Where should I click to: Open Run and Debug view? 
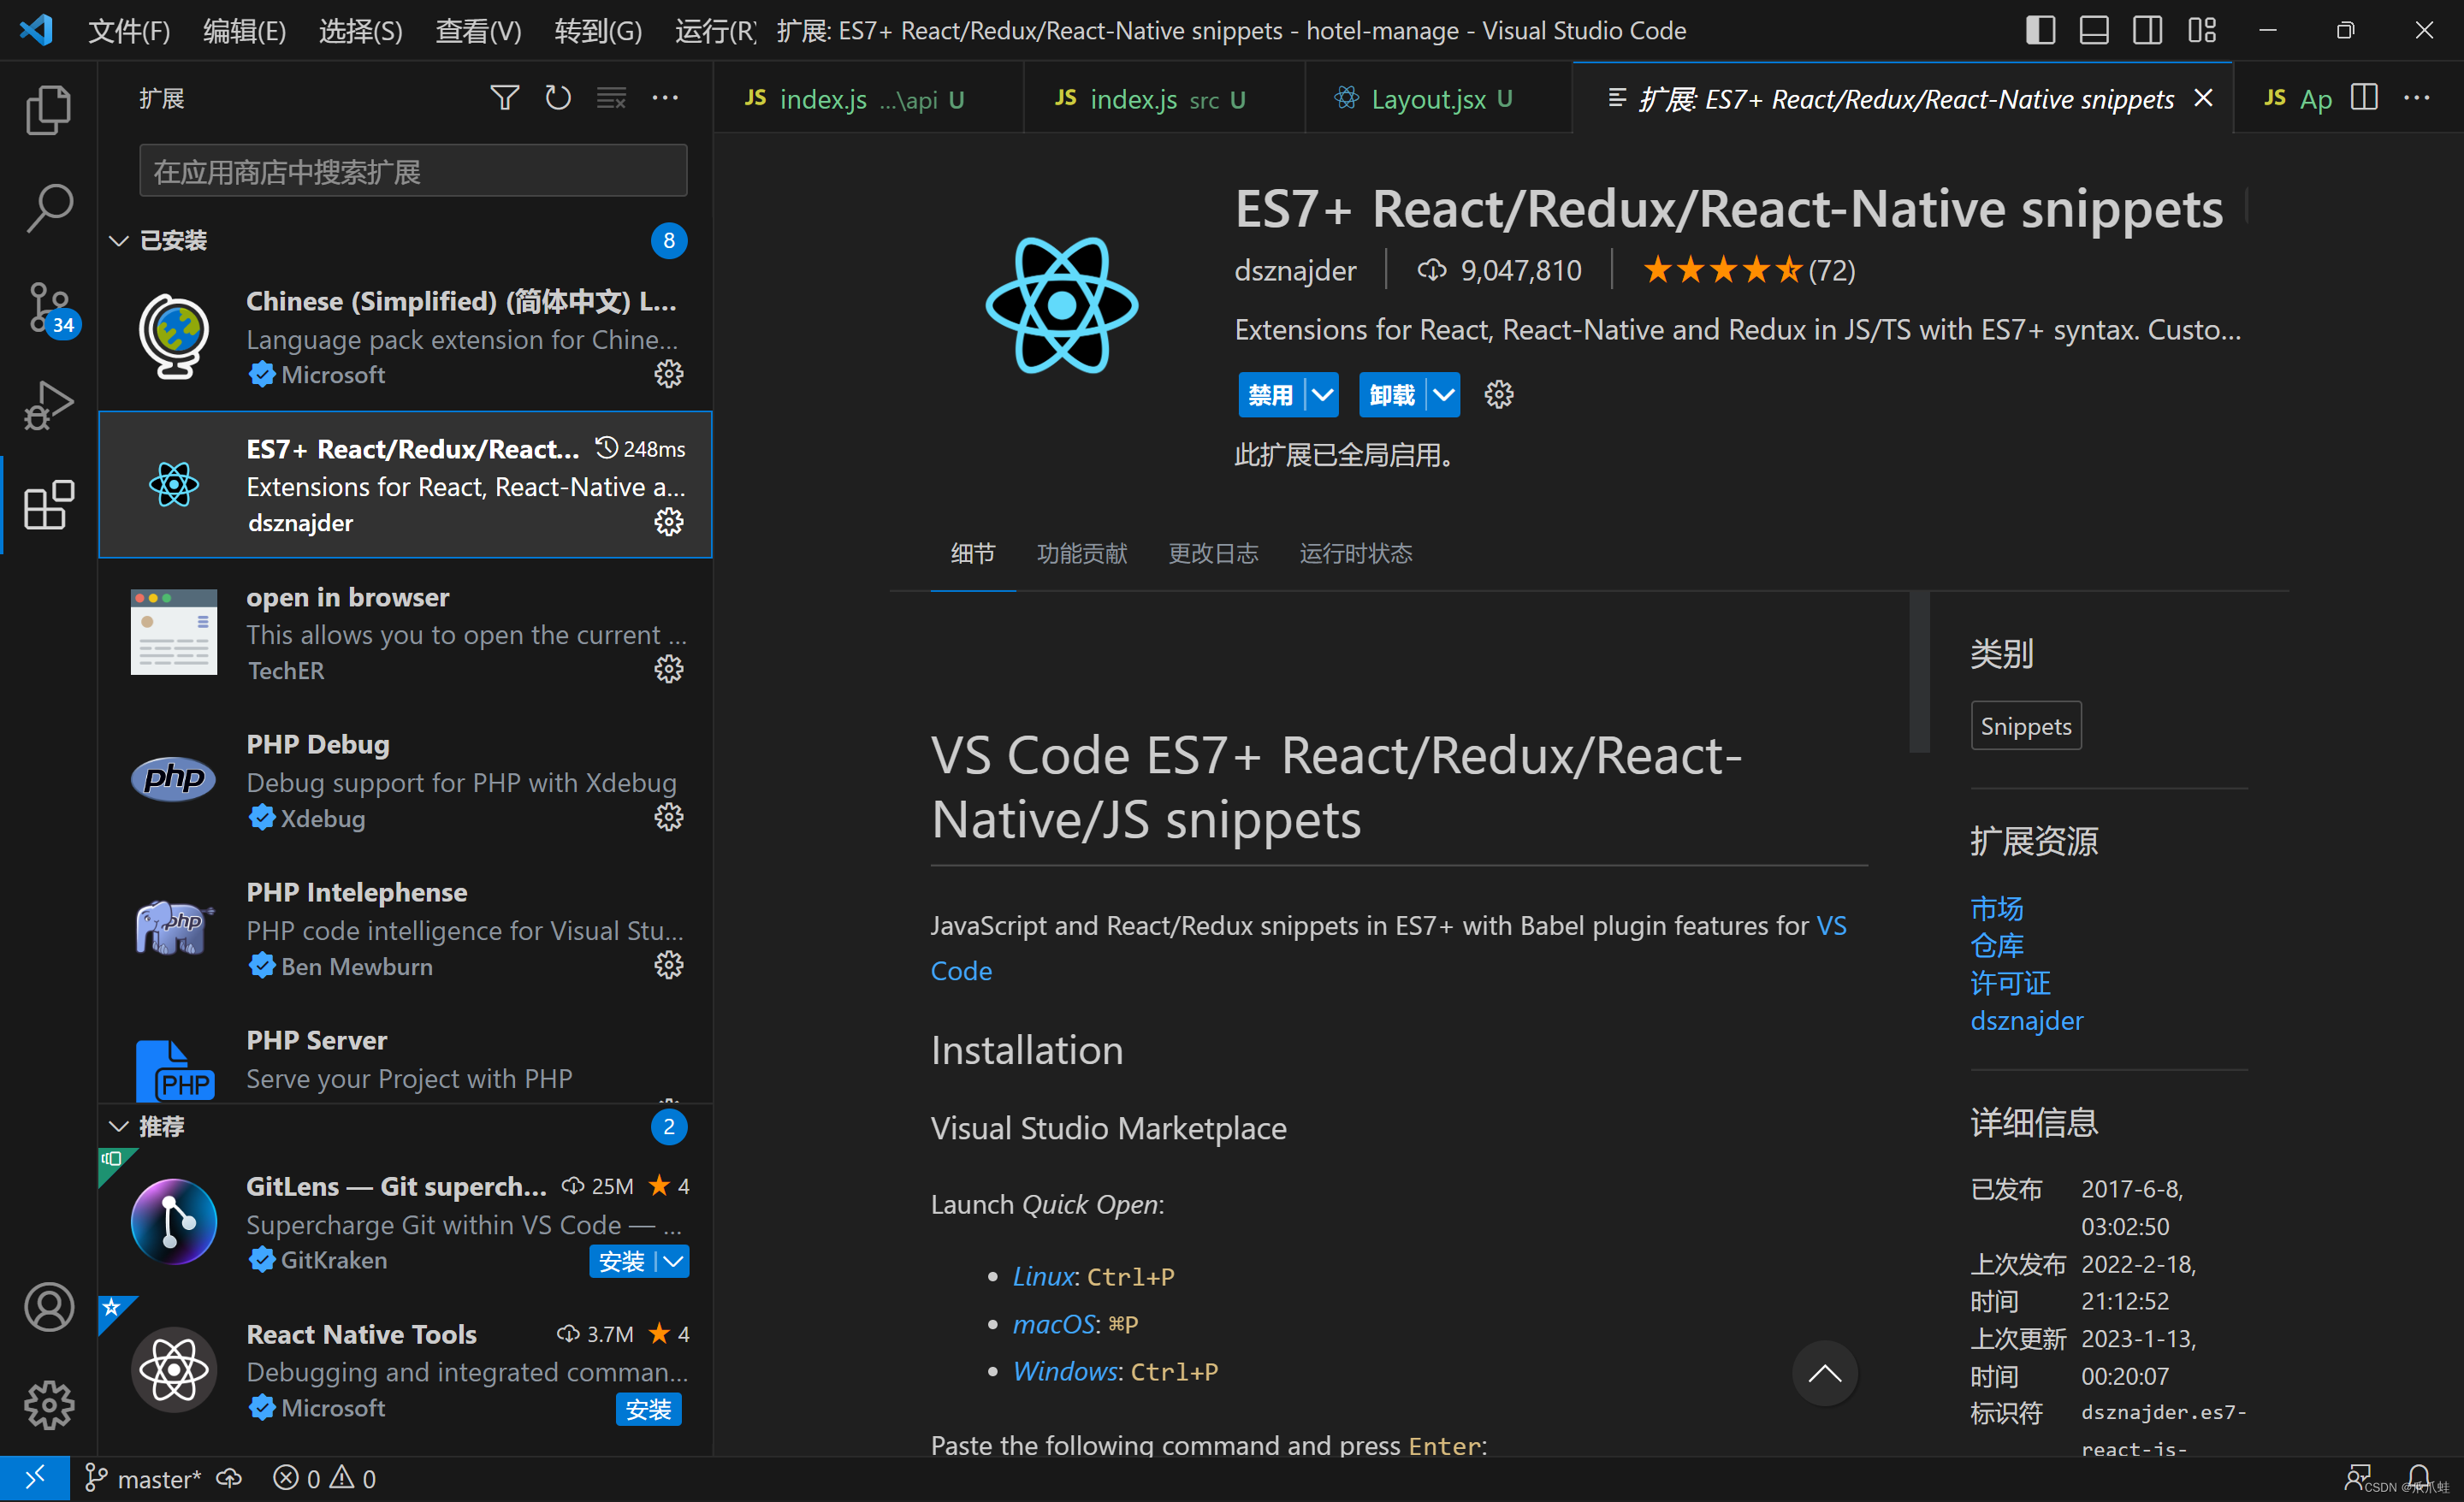point(48,406)
